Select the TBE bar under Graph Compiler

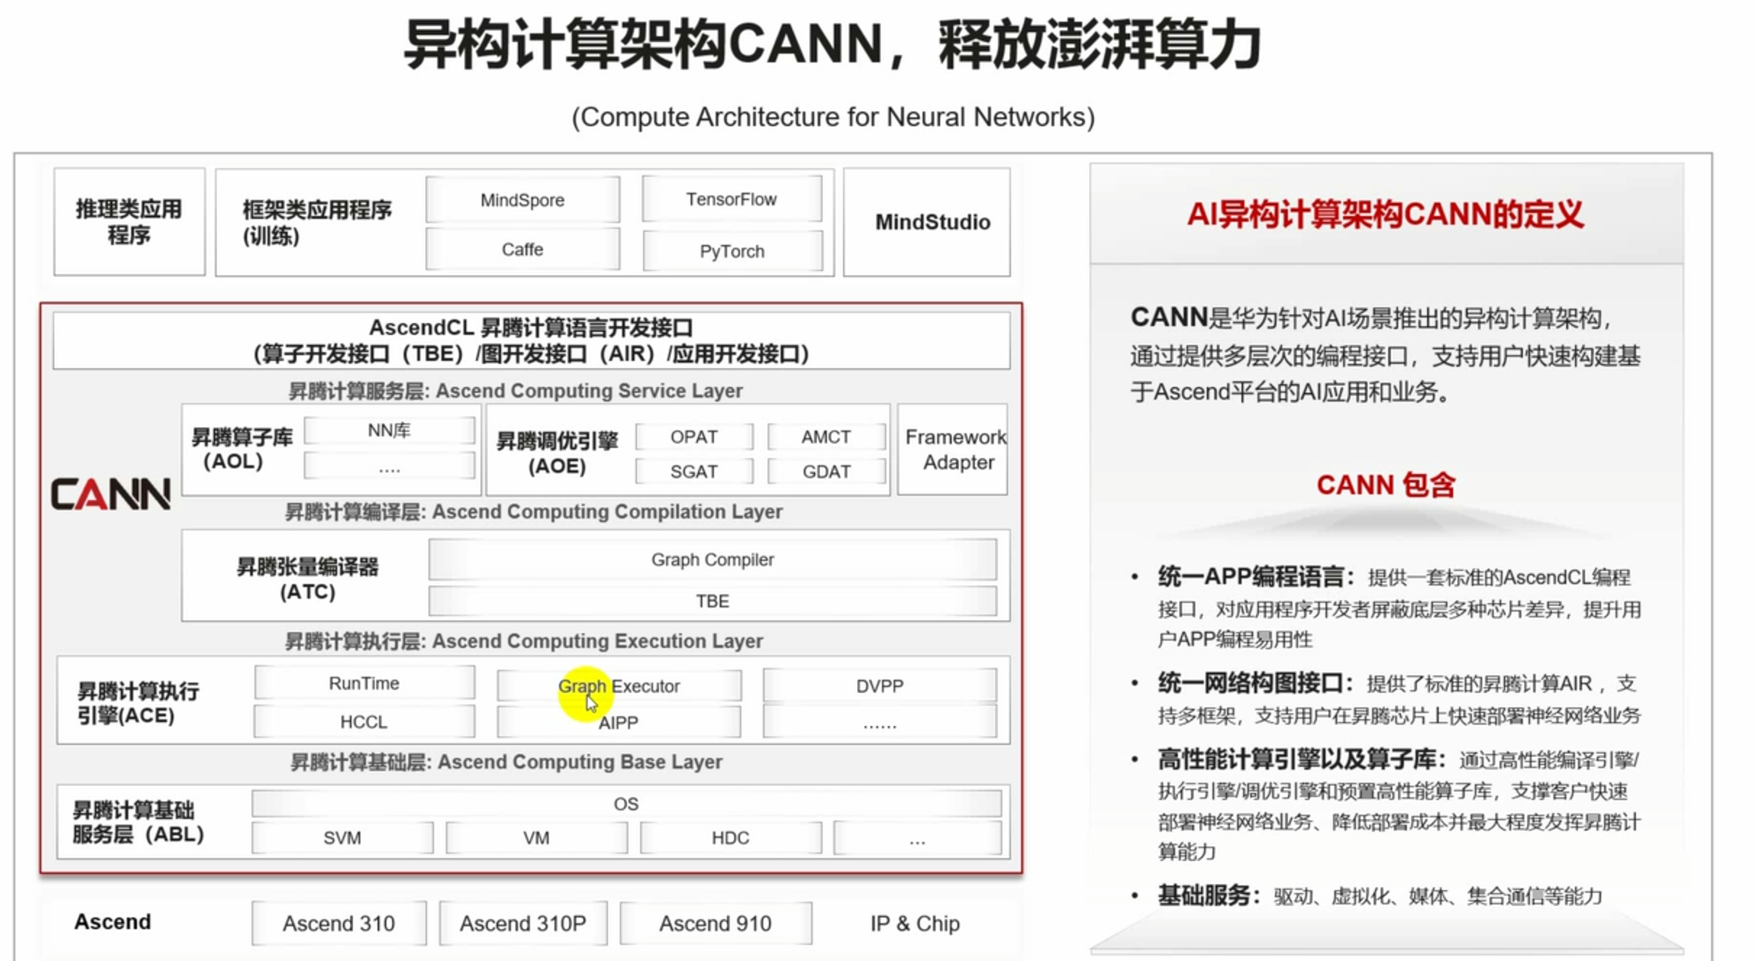[x=712, y=601]
